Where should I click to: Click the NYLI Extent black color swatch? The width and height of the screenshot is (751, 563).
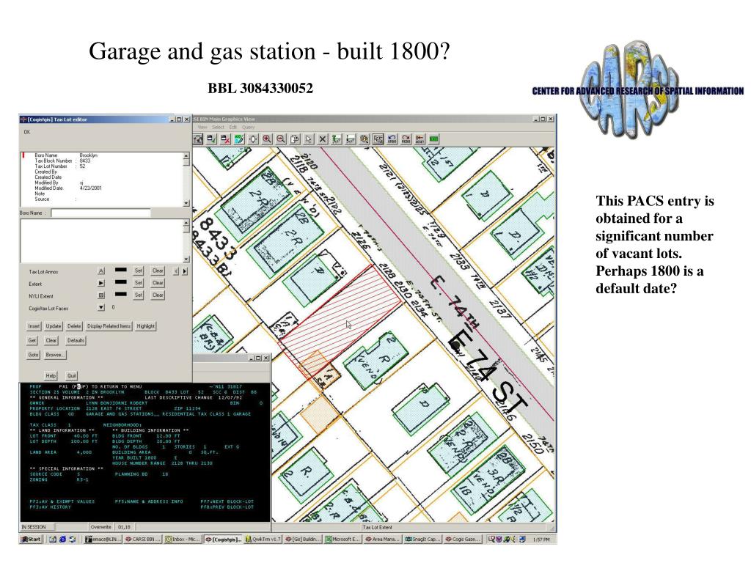121,294
